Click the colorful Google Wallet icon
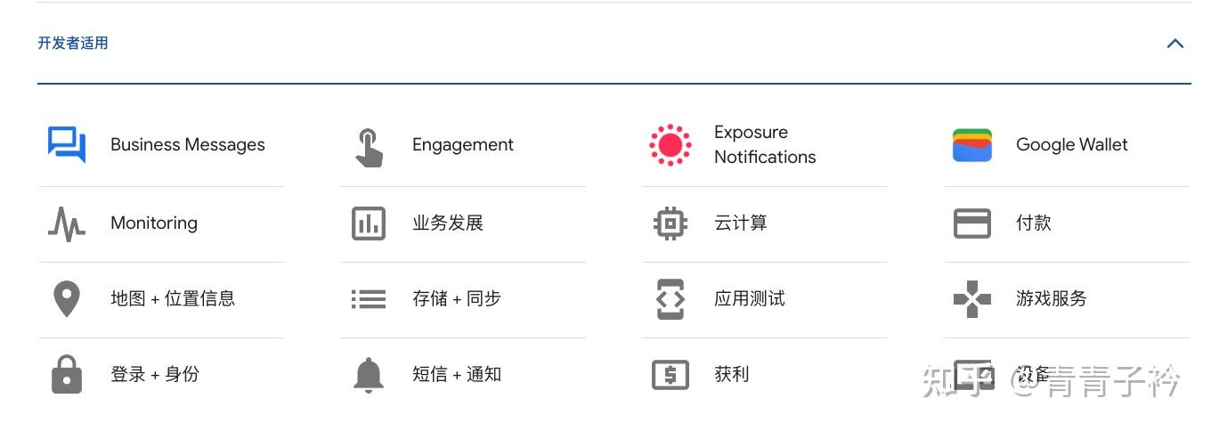The width and height of the screenshot is (1211, 431). pos(971,144)
